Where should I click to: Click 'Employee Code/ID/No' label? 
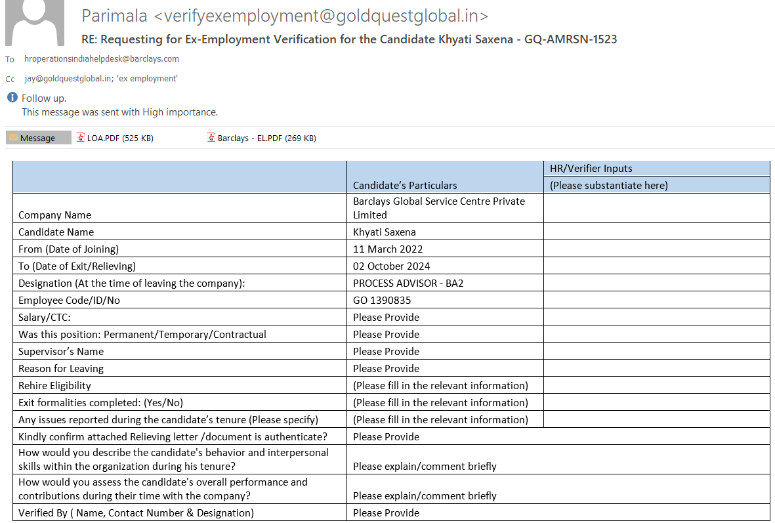coord(69,300)
